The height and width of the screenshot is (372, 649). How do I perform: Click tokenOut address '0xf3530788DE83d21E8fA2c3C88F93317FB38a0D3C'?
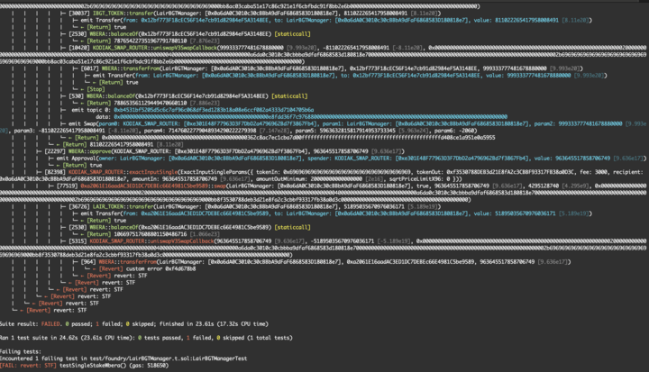[510, 172]
